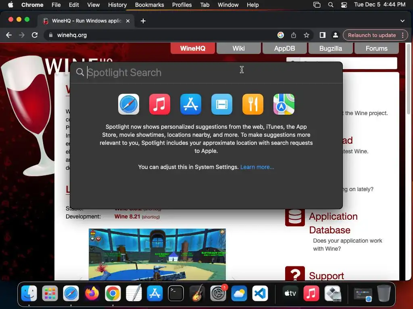View site info lock icon
Viewport: 413px width, 309px height.
click(51, 35)
